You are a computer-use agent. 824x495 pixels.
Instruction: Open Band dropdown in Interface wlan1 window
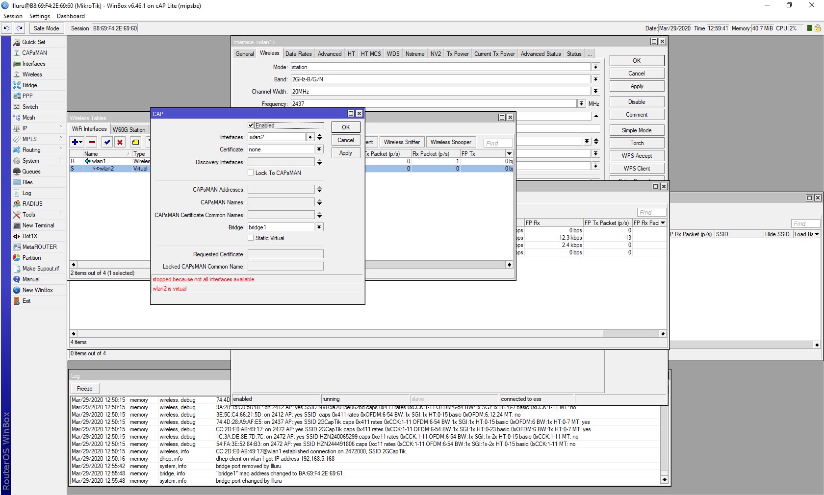[596, 79]
